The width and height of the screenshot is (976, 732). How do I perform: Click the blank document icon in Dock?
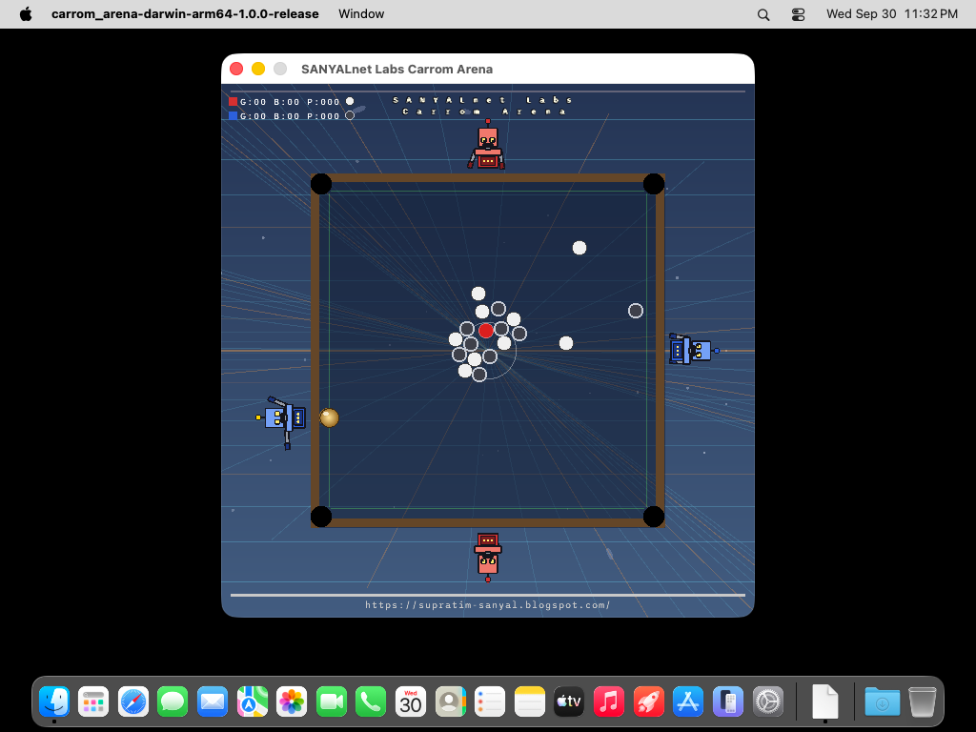(824, 702)
